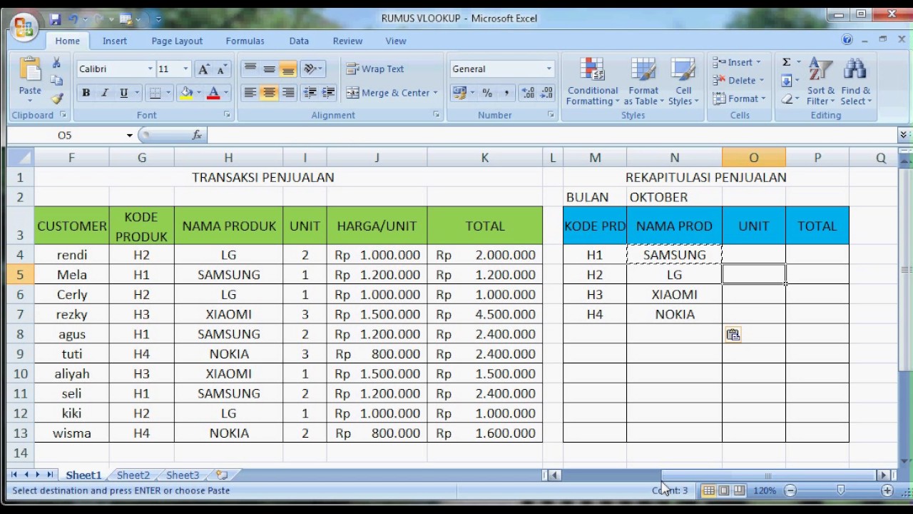Enable Wrap Text

point(375,69)
